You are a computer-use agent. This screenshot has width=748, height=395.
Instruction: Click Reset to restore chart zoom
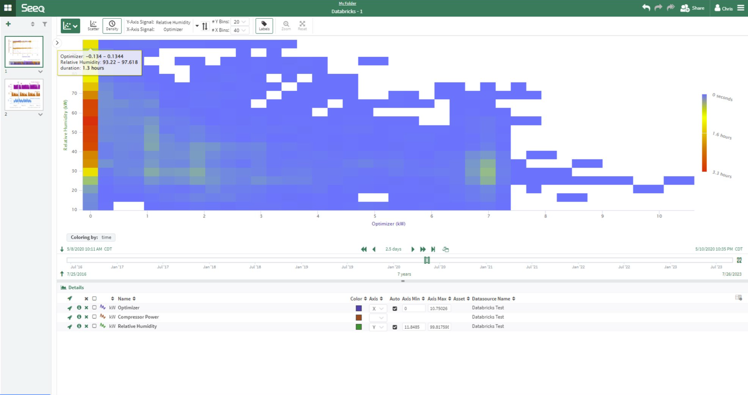coord(302,25)
